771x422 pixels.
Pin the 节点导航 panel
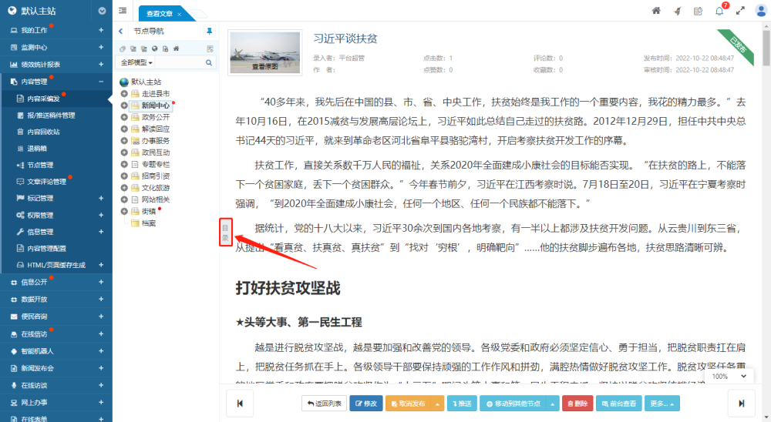click(209, 31)
